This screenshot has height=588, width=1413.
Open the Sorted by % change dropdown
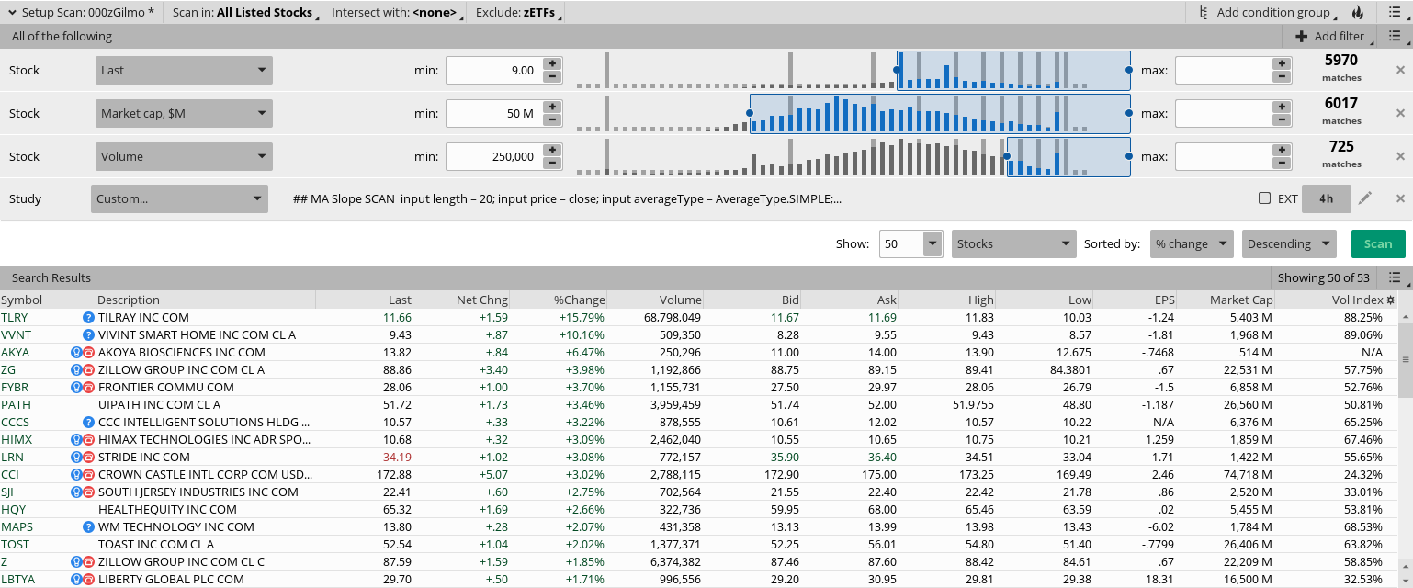(x=1192, y=243)
